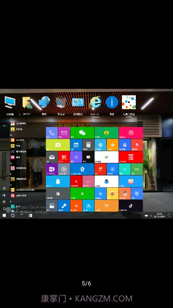Open the white tile with QQ penguin

[x=106, y=182]
